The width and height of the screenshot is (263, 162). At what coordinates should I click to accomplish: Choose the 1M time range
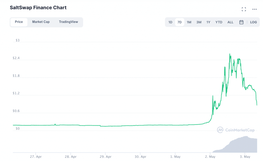(x=189, y=22)
